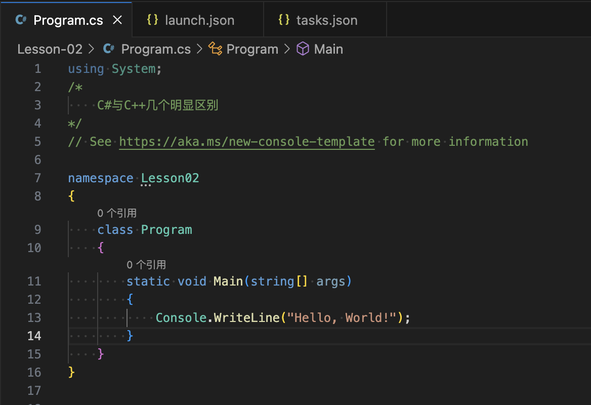Open the aka.ms new-console-template link

pos(247,142)
